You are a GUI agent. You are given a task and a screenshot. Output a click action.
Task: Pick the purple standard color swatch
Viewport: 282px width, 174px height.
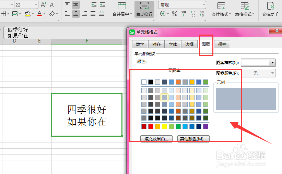coord(205,127)
